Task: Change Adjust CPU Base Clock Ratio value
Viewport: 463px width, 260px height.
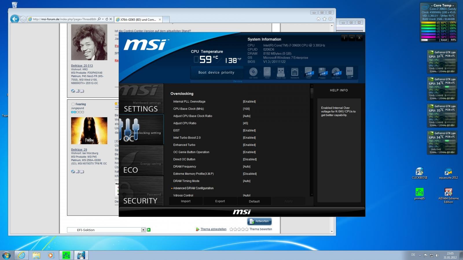Action: point(247,116)
